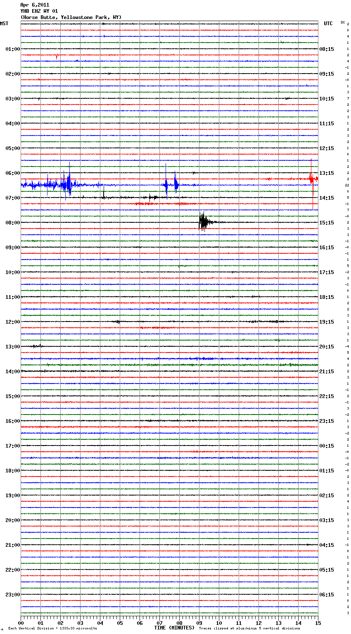Select the 11:00 MST time label
The height and width of the screenshot is (634, 351).
point(13,297)
